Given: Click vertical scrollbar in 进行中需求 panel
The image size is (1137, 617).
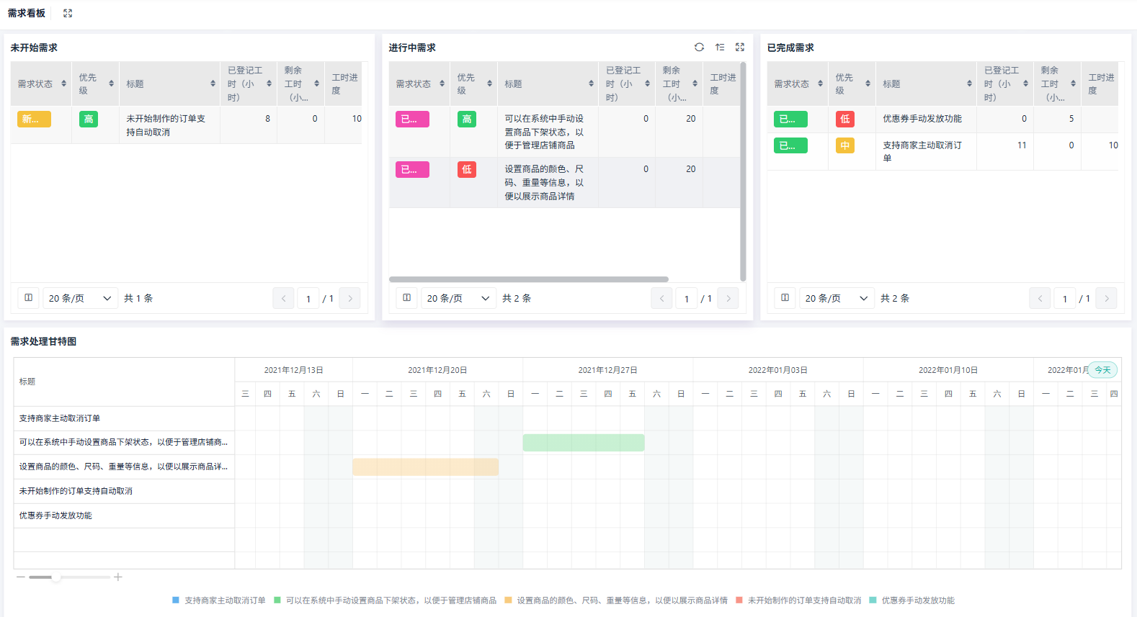Looking at the screenshot, I should click(743, 171).
